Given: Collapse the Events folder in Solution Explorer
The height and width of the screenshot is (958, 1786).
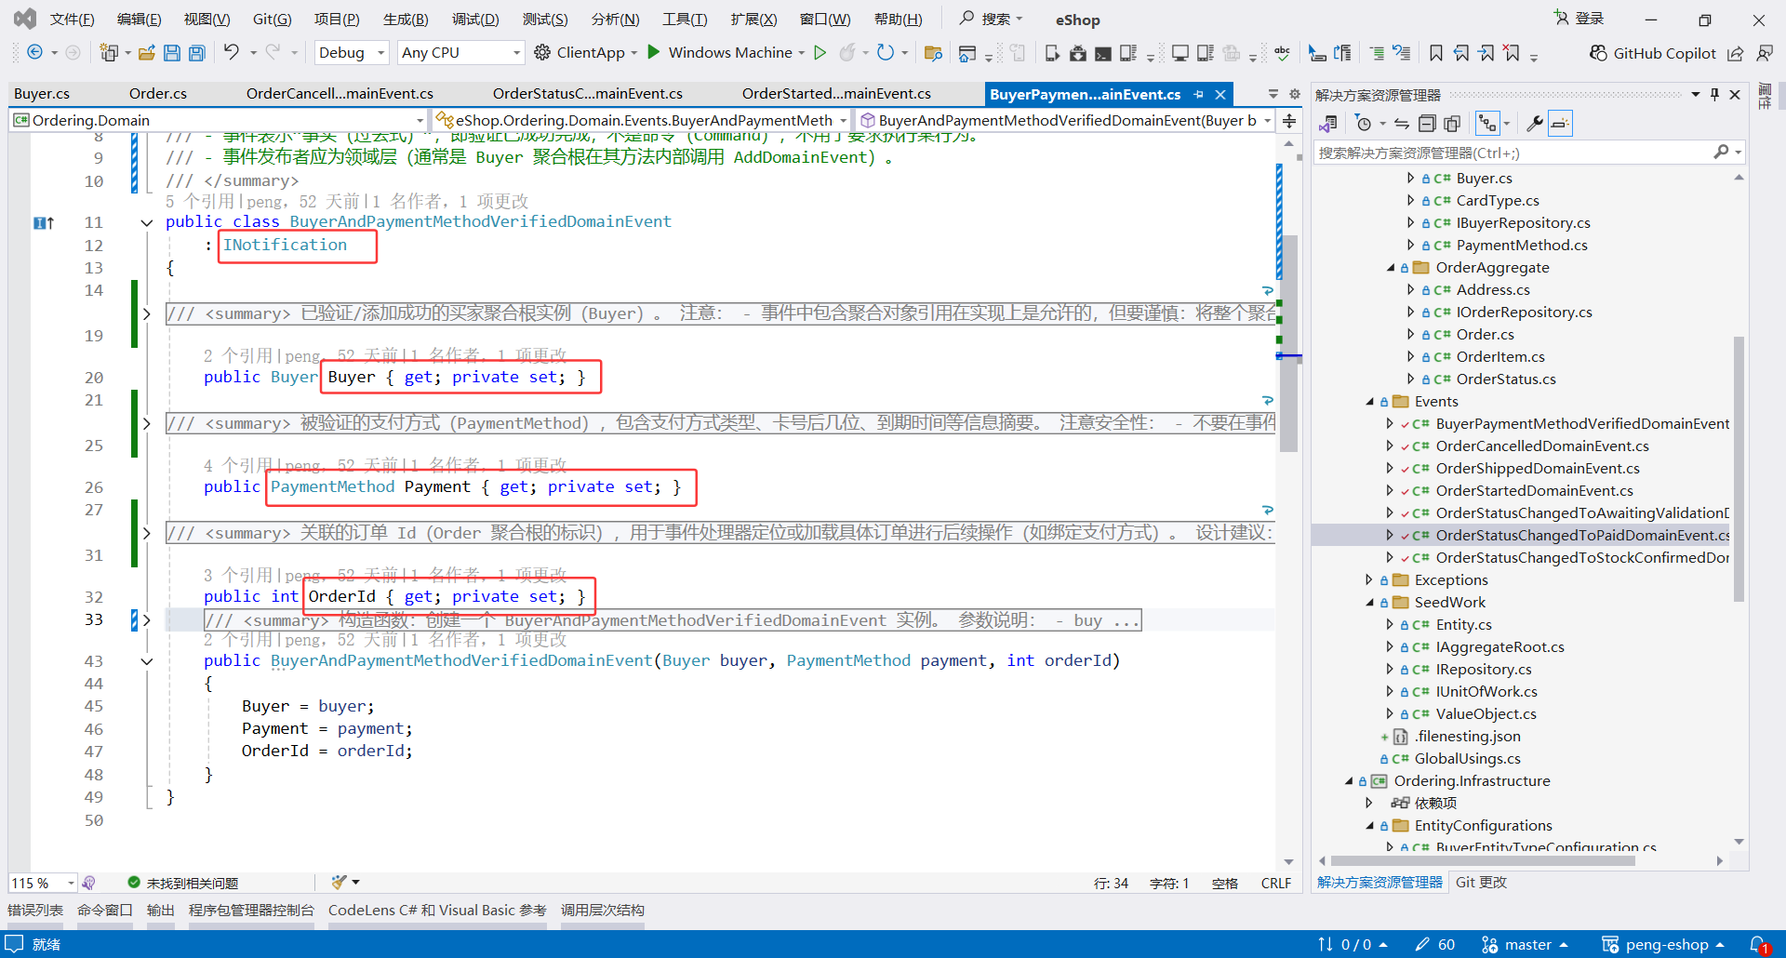Looking at the screenshot, I should 1370,402.
